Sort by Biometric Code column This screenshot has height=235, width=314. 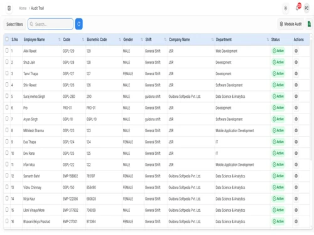[119, 39]
